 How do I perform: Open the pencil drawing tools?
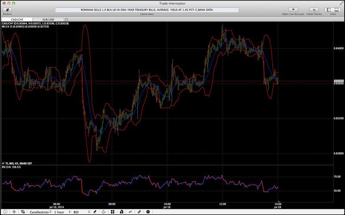click(x=94, y=212)
